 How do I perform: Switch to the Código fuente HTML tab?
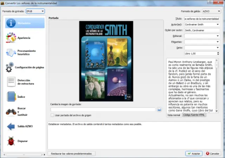(x=194, y=115)
